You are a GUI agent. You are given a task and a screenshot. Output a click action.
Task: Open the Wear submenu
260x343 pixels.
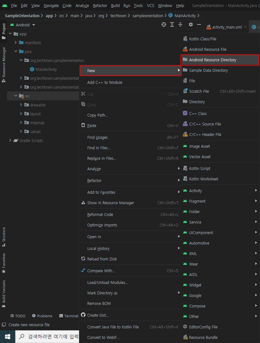(220, 264)
